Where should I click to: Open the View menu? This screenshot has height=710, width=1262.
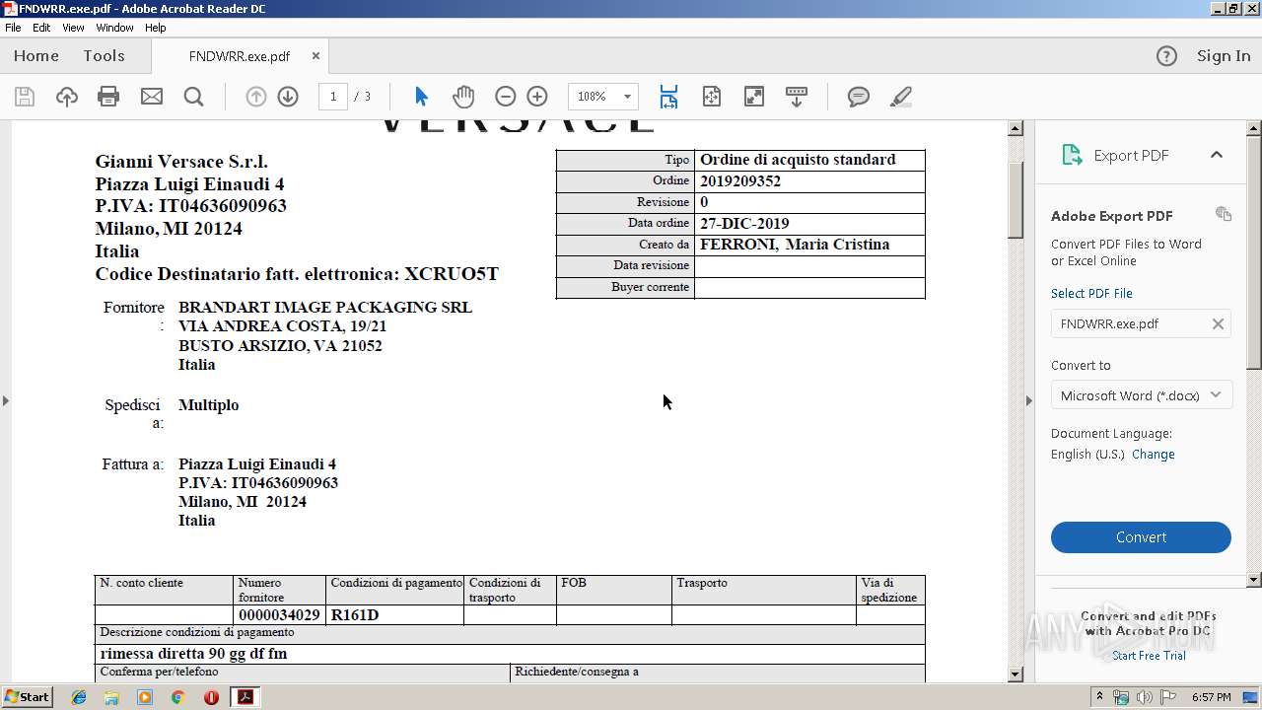tap(73, 28)
